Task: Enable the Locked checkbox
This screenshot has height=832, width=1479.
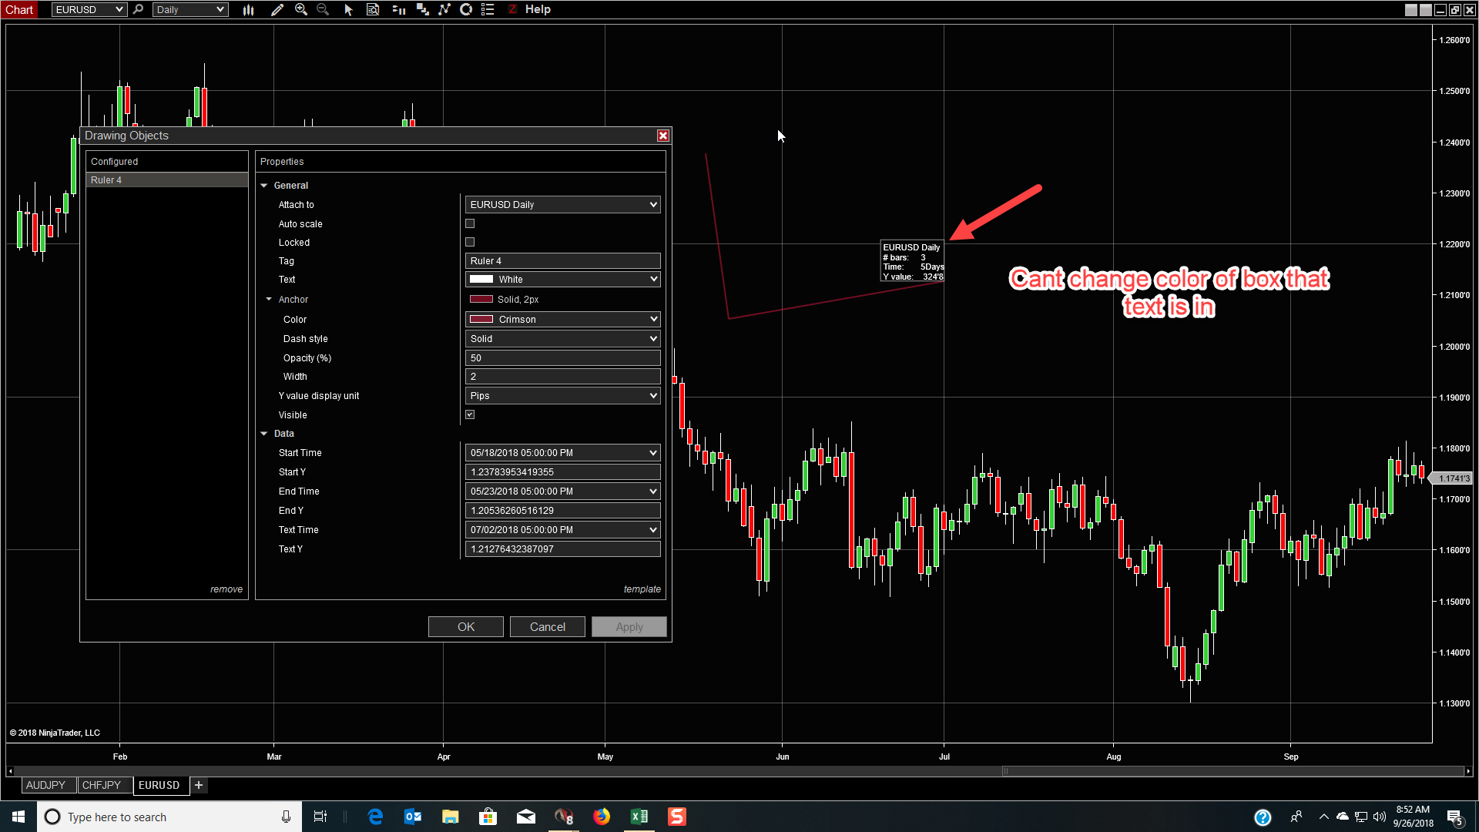Action: (470, 242)
